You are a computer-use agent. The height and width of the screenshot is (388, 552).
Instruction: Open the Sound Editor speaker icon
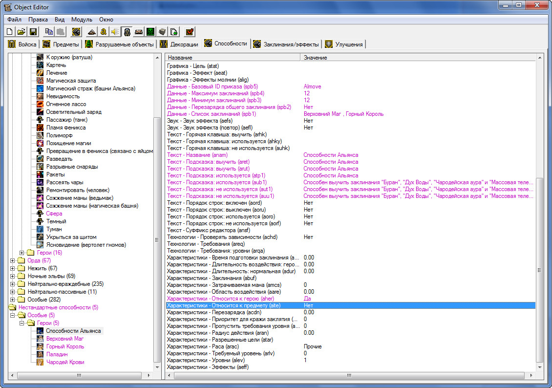115,32
